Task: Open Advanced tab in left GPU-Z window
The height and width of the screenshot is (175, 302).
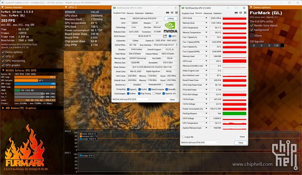Action: [139, 13]
